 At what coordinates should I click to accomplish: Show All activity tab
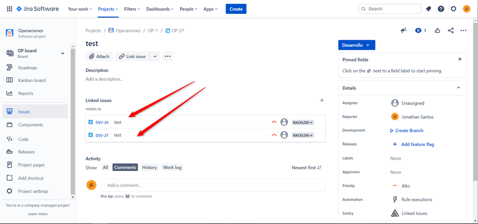pos(105,167)
